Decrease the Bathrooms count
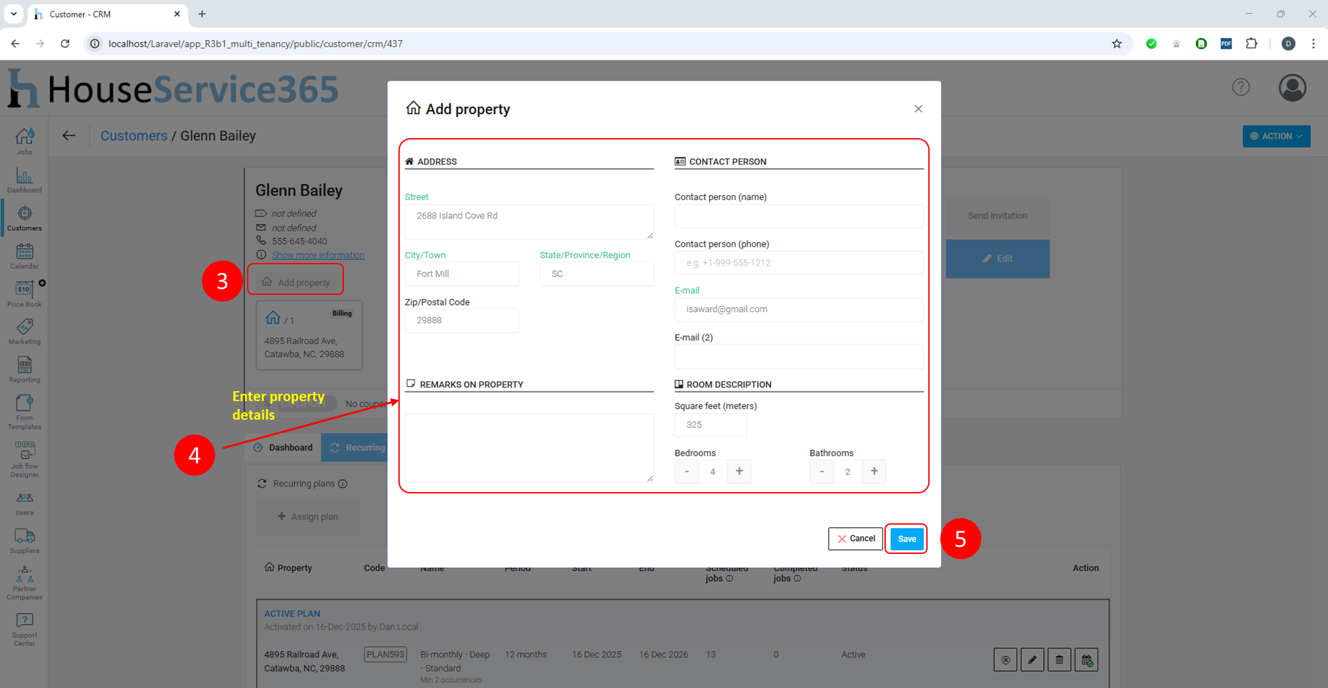This screenshot has height=688, width=1328. point(821,472)
